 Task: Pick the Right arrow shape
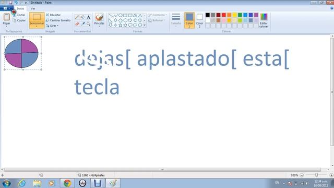click(x=130, y=20)
